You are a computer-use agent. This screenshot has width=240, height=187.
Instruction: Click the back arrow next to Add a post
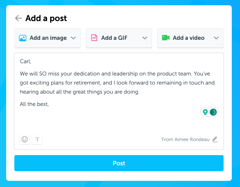coord(18,18)
